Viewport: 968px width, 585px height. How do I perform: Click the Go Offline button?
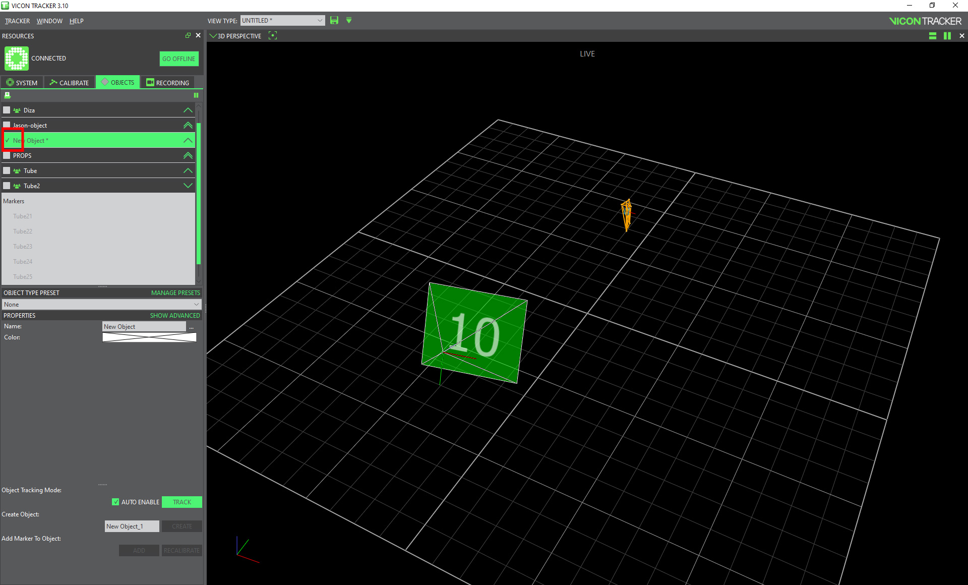pyautogui.click(x=178, y=58)
